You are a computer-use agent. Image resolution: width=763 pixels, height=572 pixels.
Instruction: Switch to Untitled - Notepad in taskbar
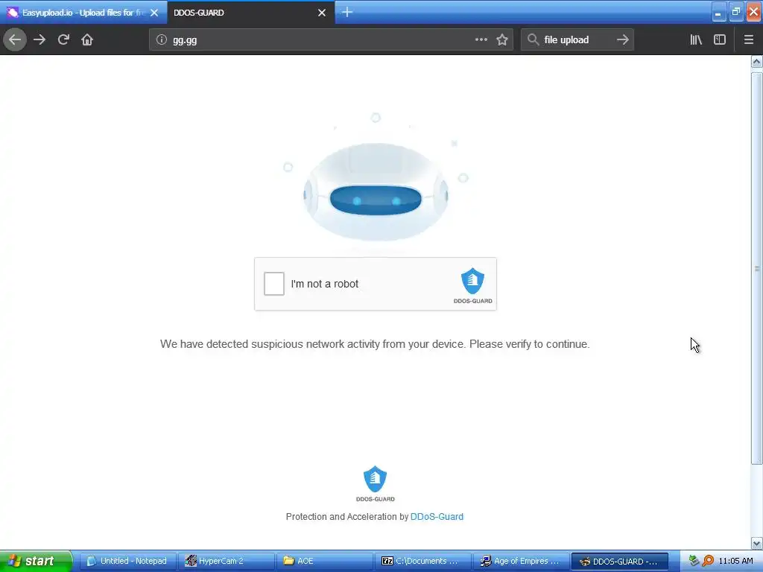127,561
